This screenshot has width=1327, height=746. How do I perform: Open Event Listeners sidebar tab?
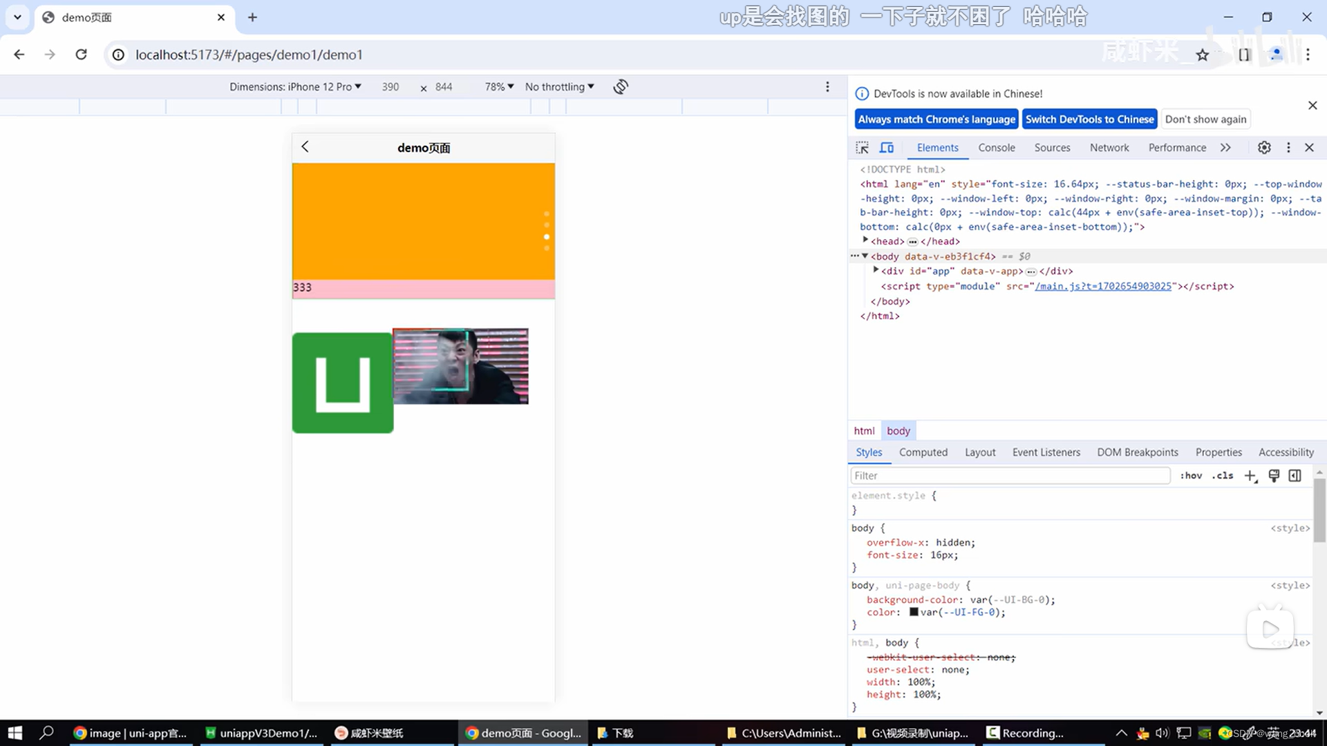pos(1046,452)
